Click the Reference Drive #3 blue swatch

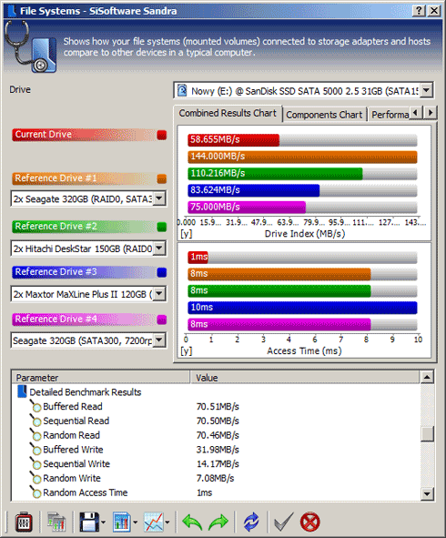[162, 272]
